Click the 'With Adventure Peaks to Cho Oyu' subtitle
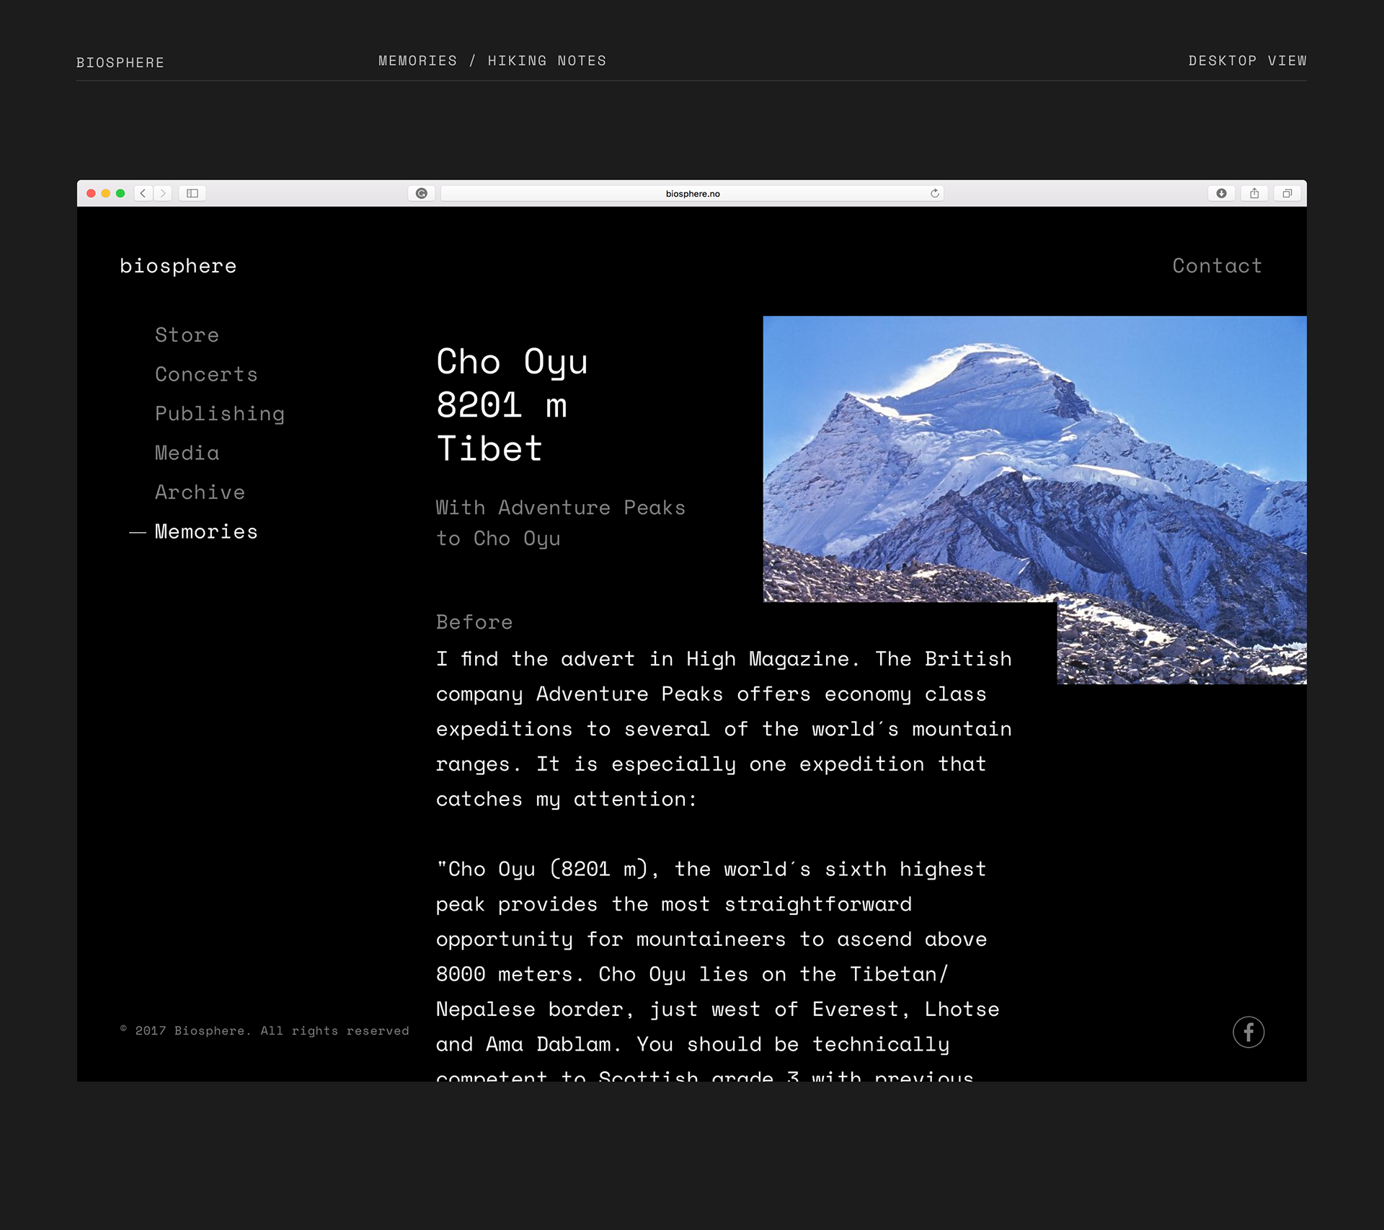This screenshot has height=1230, width=1384. pos(560,523)
